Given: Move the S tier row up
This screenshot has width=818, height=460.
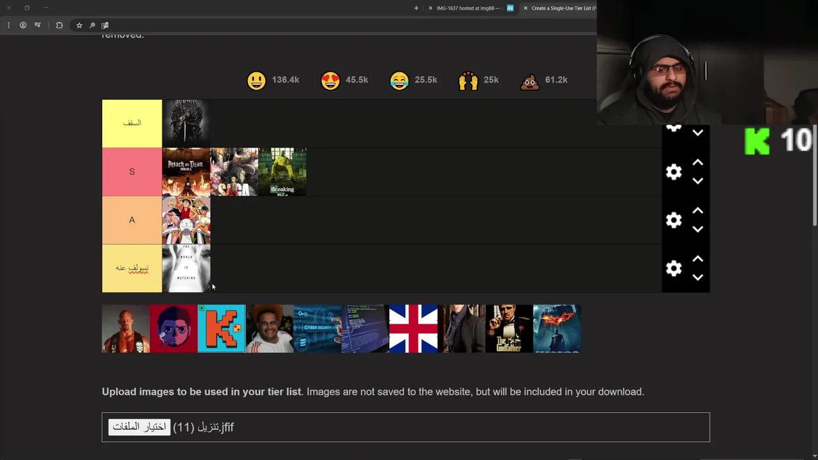Looking at the screenshot, I should point(698,162).
